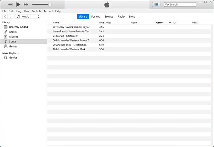Open the Music media picker dropdown
This screenshot has height=147, width=214.
tap(27, 17)
